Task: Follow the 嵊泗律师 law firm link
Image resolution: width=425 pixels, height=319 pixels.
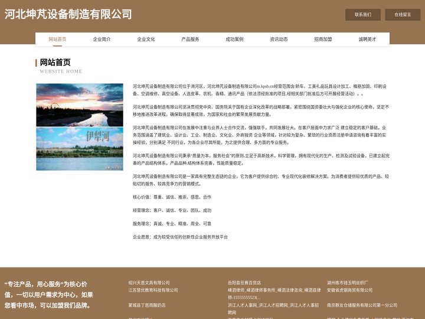Action: click(274, 294)
